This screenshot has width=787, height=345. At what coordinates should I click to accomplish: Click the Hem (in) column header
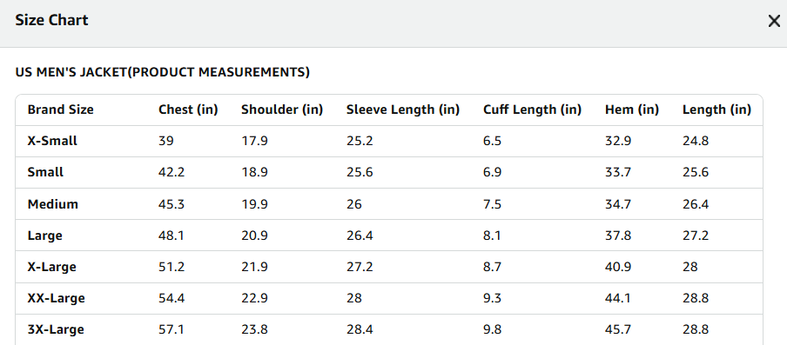click(x=632, y=109)
